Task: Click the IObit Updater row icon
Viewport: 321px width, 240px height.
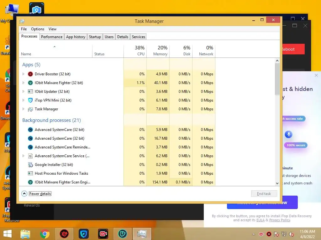Action: tap(30, 92)
